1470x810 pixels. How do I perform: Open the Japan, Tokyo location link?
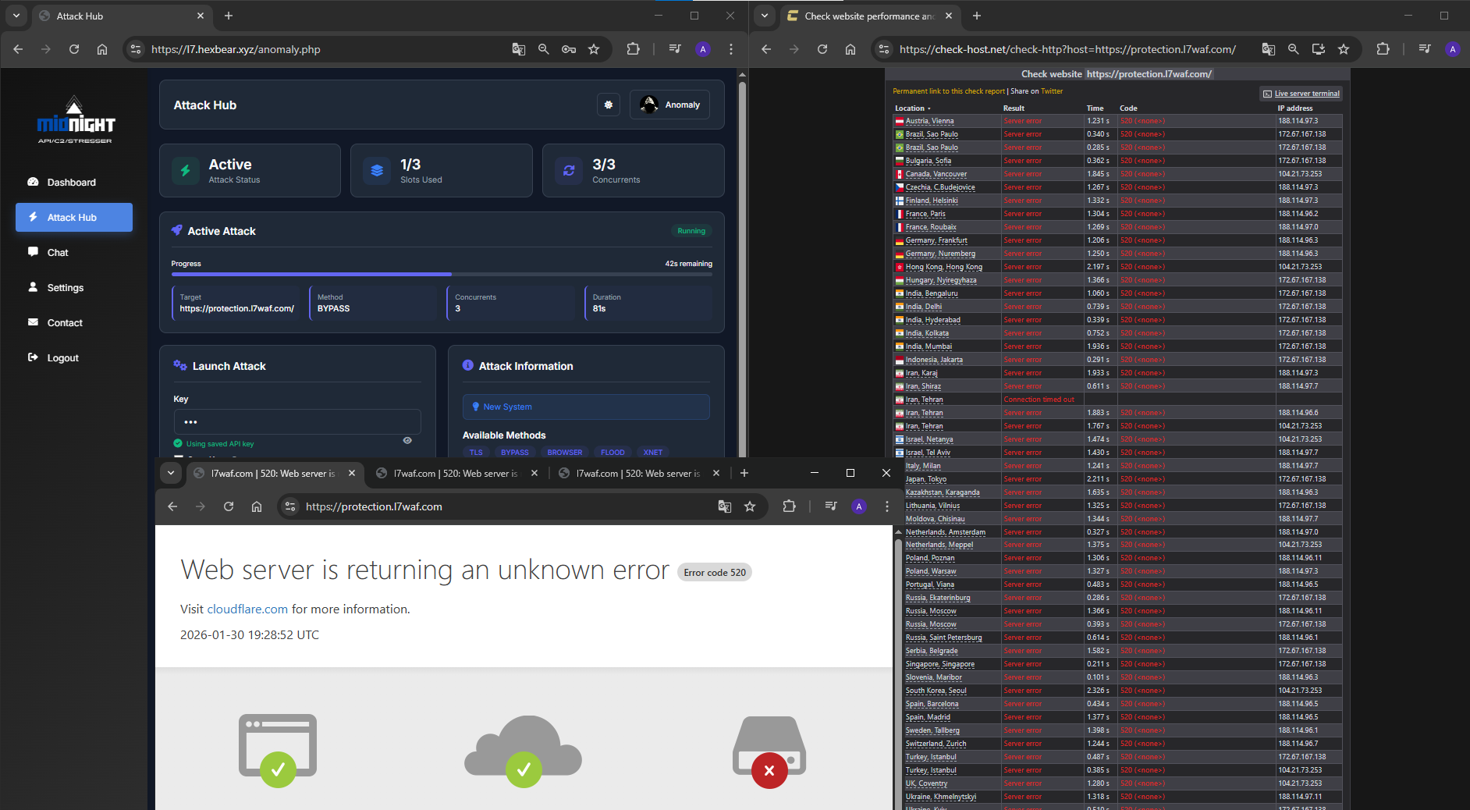click(925, 479)
